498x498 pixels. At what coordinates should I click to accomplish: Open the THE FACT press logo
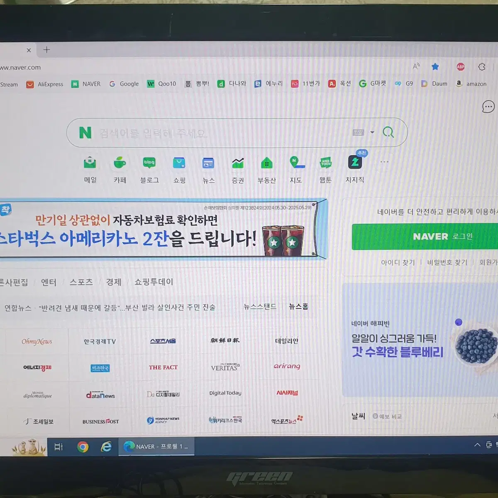(163, 367)
